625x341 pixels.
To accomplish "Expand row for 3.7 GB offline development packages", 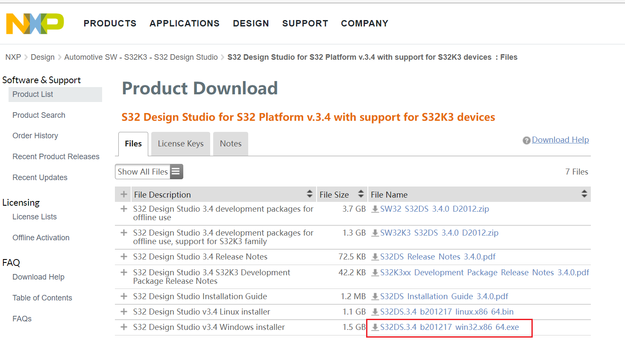I will pyautogui.click(x=124, y=209).
